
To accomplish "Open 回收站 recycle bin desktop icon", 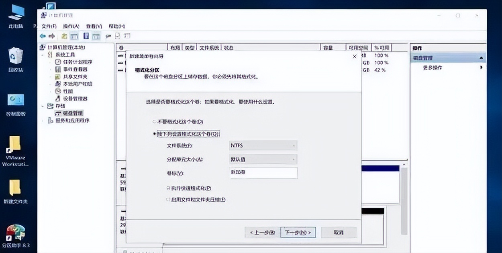I will coord(16,59).
